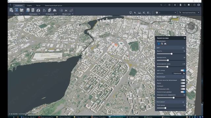Expand the Компоненты ribbon group arrow

pos(39,14)
